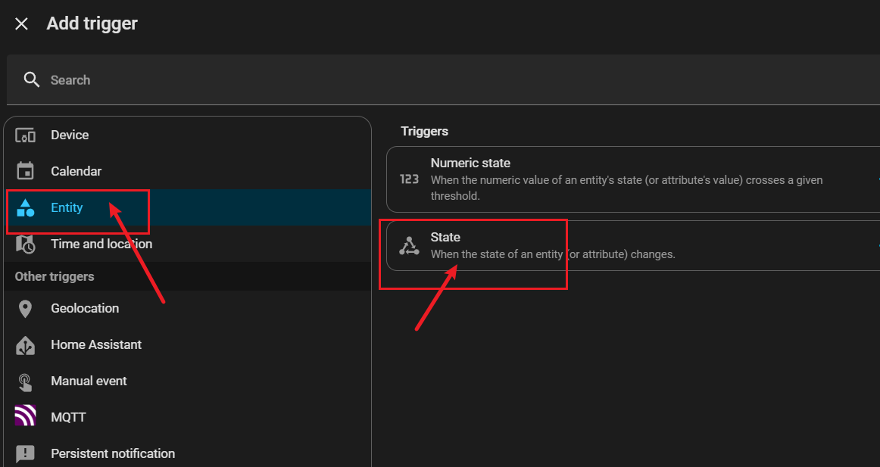This screenshot has height=467, width=880.
Task: Pick the Manual event text label
Action: pyautogui.click(x=89, y=381)
